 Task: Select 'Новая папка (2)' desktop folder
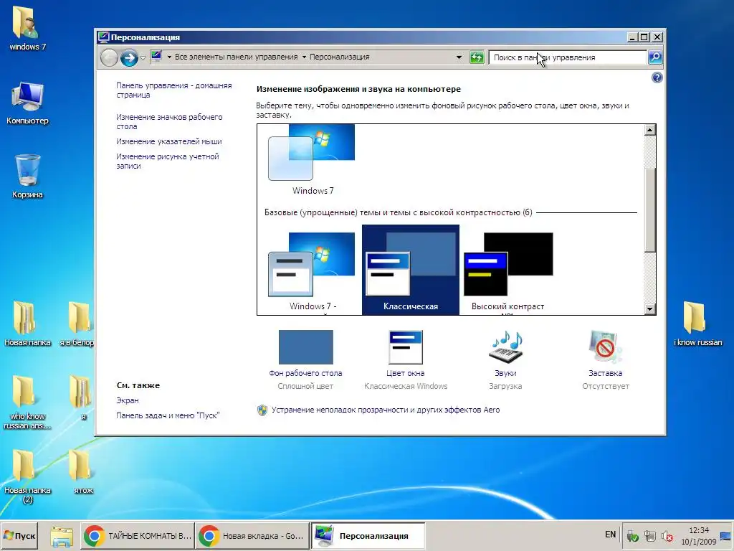[x=27, y=476]
